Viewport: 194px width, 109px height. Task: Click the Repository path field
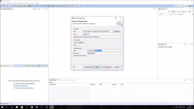pyautogui.click(x=102, y=37)
